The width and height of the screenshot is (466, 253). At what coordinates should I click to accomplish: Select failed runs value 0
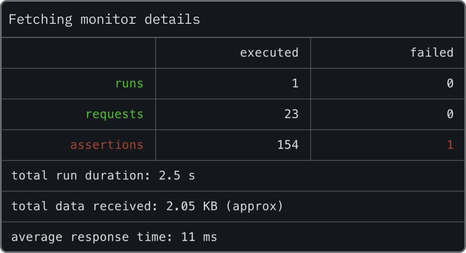pos(450,84)
